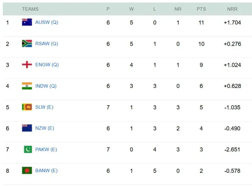Image resolution: width=252 pixels, height=186 pixels.
Task: Click the India flag icon
Action: (27, 86)
